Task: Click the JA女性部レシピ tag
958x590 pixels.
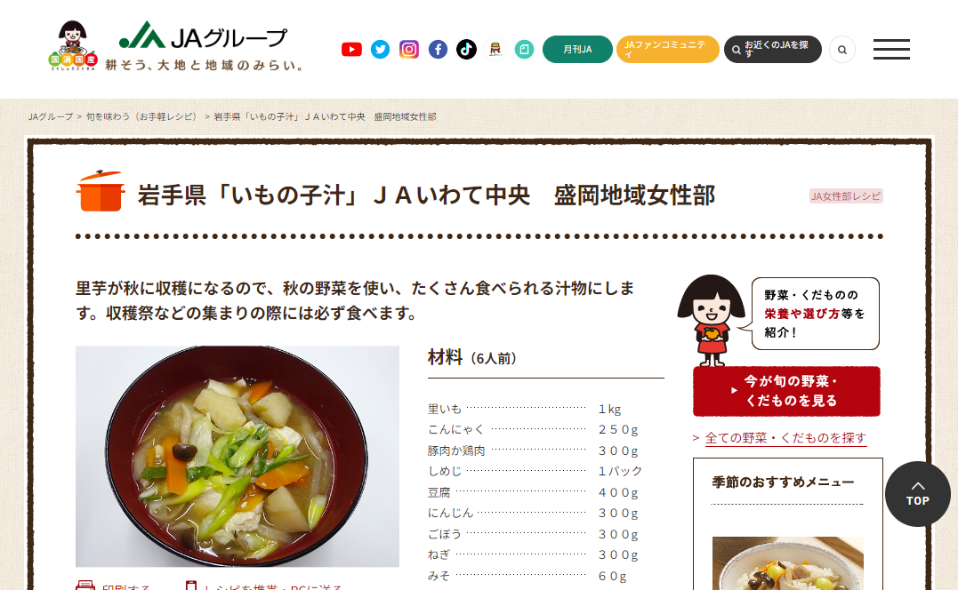Action: (846, 195)
